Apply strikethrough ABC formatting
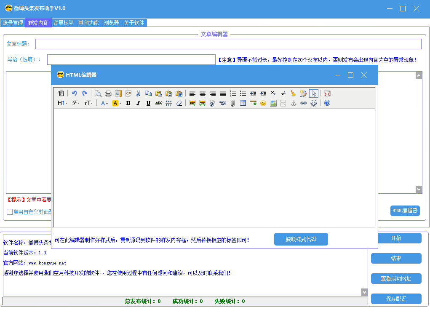 pos(158,103)
